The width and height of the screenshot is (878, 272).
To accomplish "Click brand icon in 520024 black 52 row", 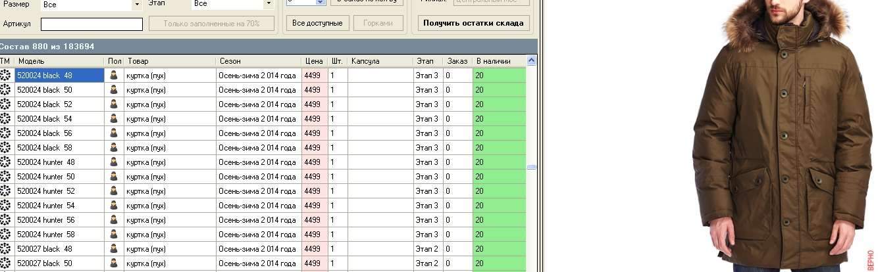I will pyautogui.click(x=5, y=104).
